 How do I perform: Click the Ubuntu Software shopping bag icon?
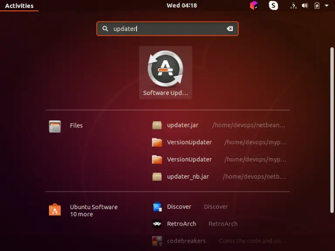coord(55,210)
